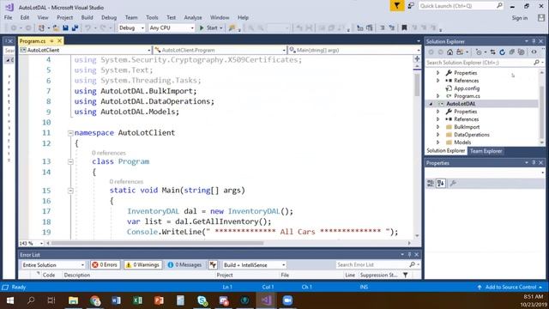Open the Debug menu

109,17
